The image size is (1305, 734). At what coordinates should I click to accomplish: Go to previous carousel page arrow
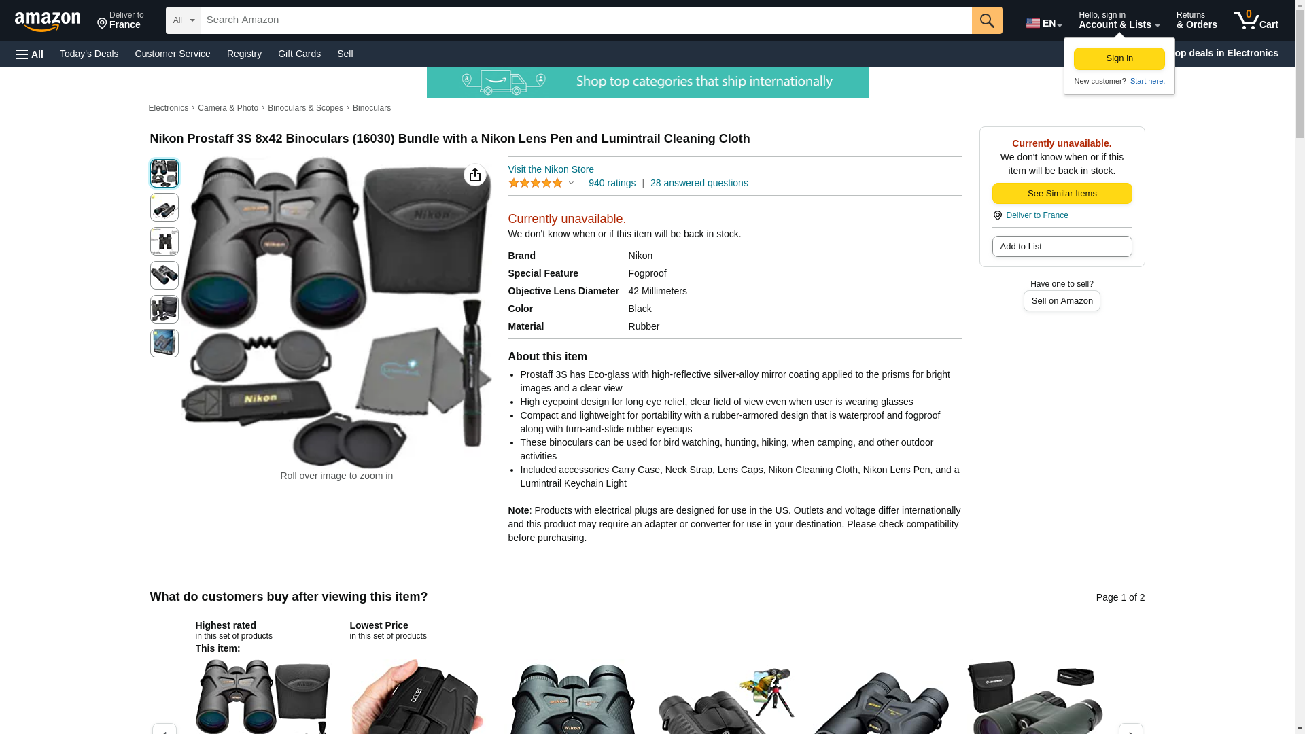pos(164,729)
